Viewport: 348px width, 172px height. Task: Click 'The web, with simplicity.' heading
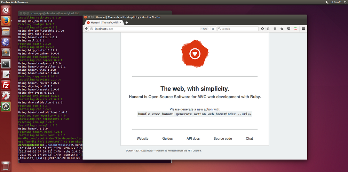coord(195,89)
